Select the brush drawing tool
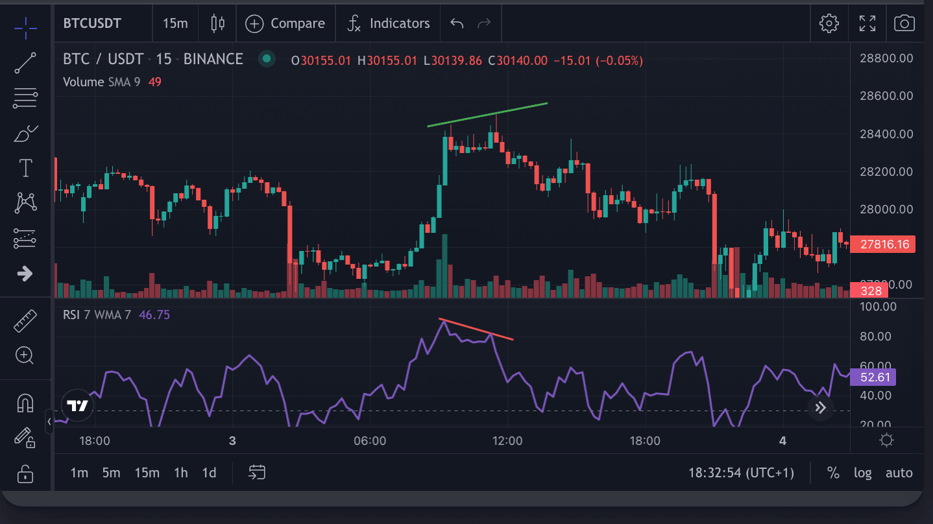 pos(25,134)
